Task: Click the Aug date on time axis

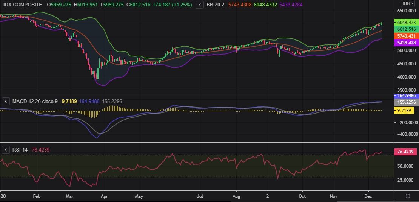Action: [236, 196]
